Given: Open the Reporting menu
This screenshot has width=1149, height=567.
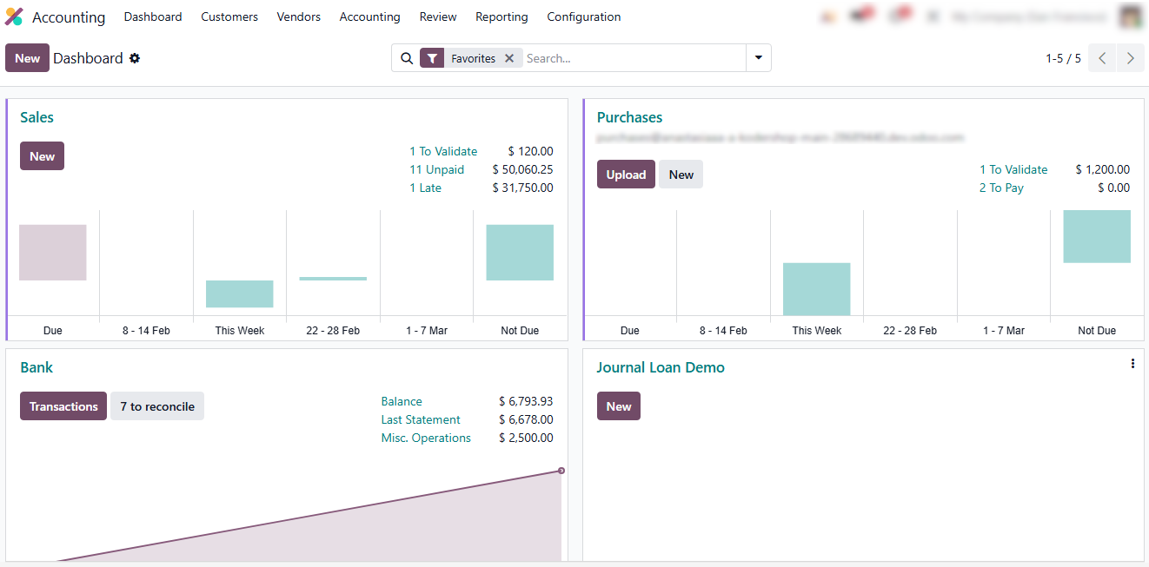Looking at the screenshot, I should tap(501, 16).
